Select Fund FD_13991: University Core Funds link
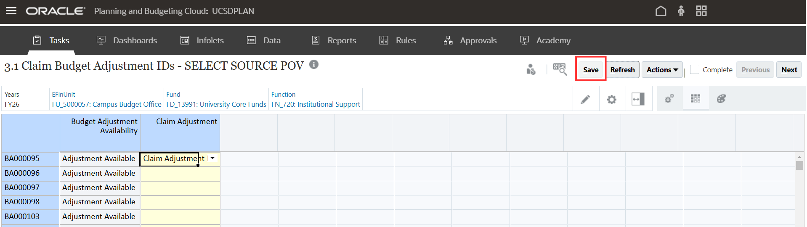Image resolution: width=807 pixels, height=227 pixels. click(216, 104)
